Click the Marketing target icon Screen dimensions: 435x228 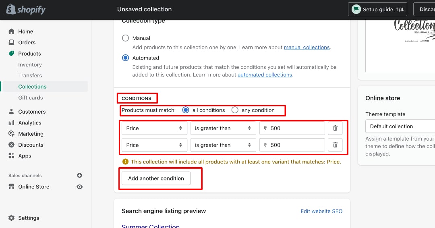tap(11, 134)
